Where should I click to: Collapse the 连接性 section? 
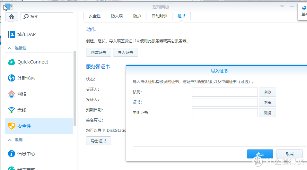10,48
